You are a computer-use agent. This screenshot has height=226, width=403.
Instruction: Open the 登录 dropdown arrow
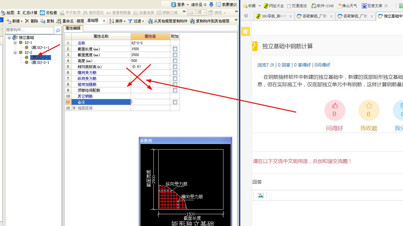coord(188,5)
